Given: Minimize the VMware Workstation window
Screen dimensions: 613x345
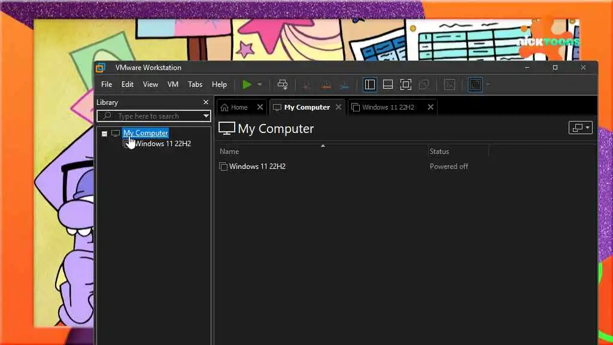Looking at the screenshot, I should [x=527, y=68].
